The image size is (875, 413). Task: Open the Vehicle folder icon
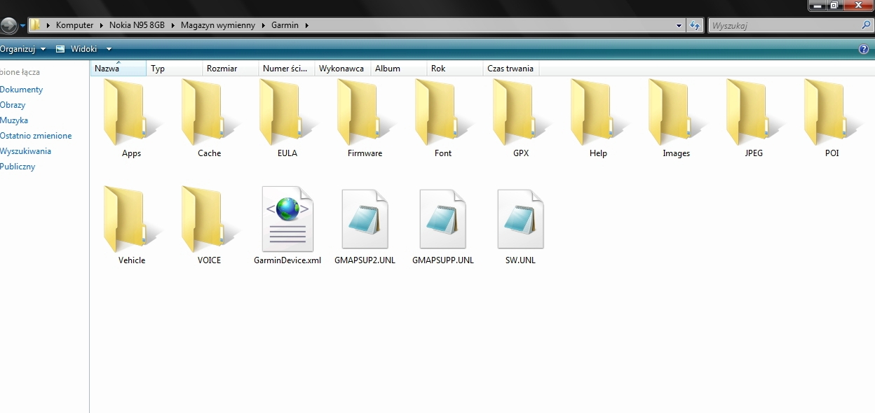[x=131, y=219]
